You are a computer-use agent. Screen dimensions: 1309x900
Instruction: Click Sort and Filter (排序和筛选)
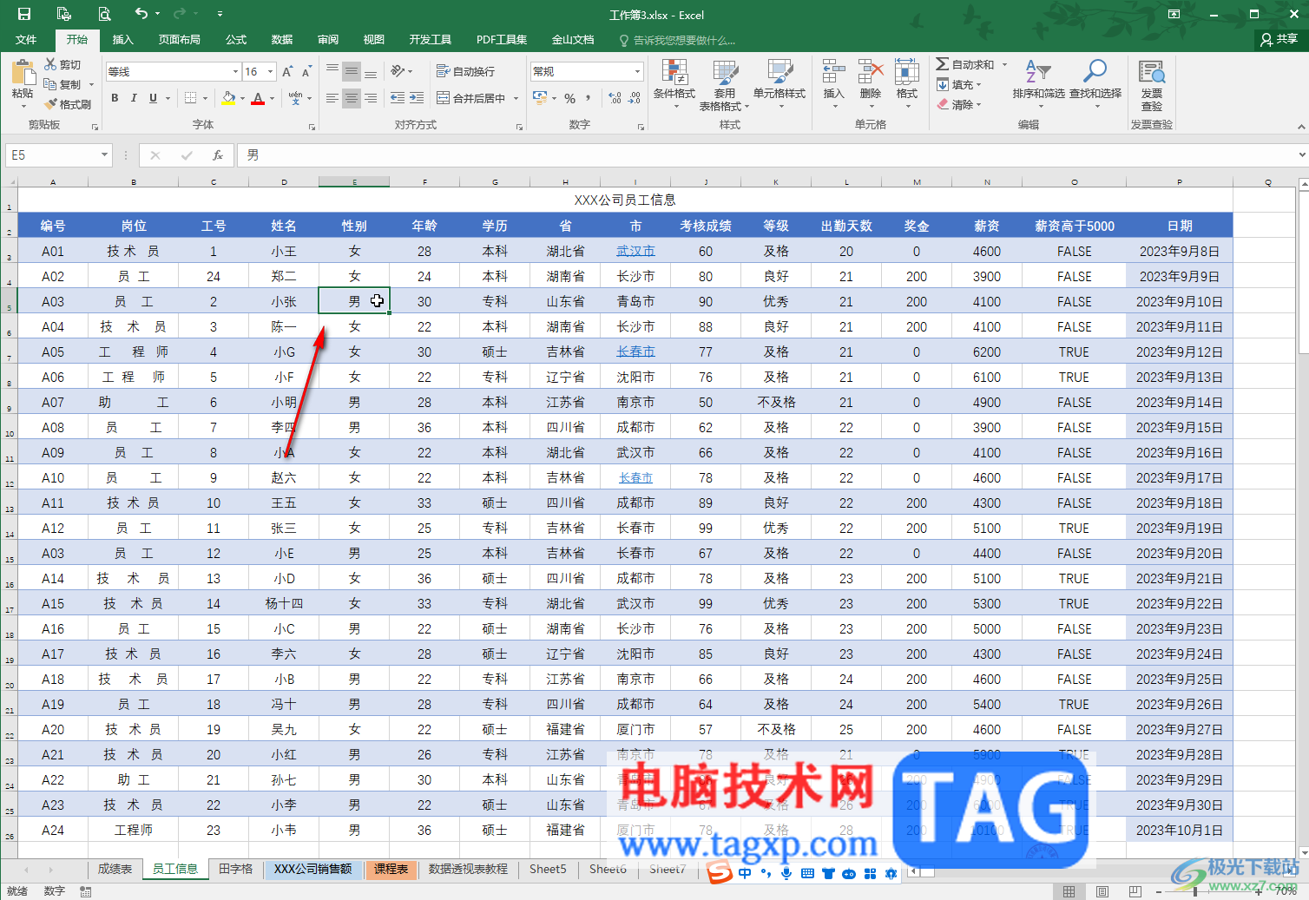click(1038, 84)
